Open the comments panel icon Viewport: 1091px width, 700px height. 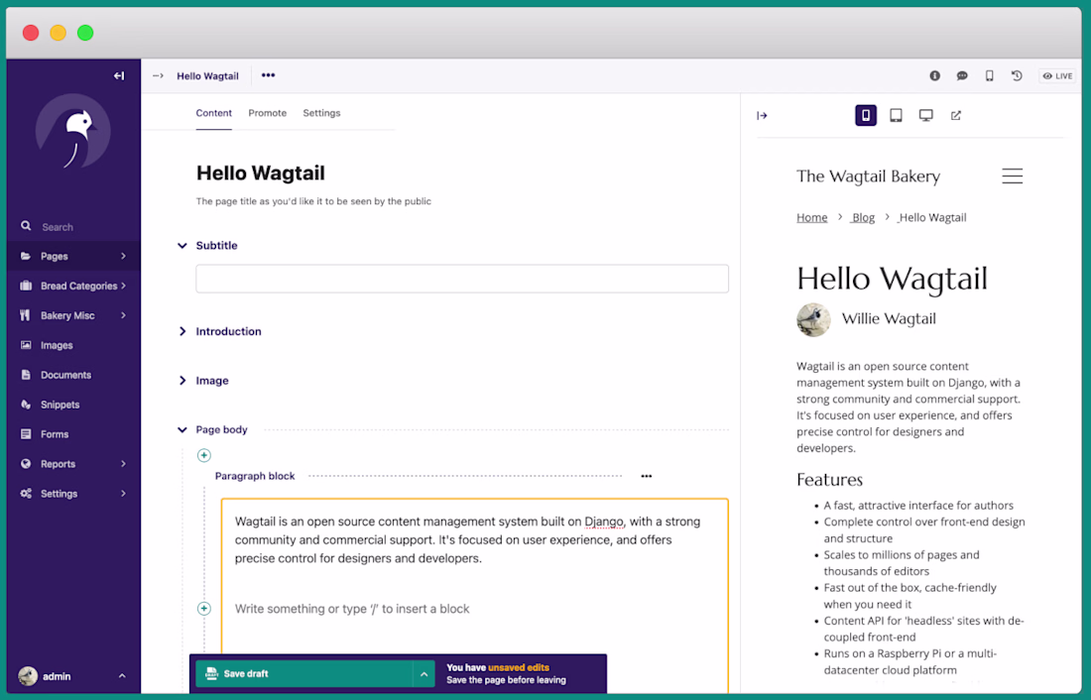point(962,75)
